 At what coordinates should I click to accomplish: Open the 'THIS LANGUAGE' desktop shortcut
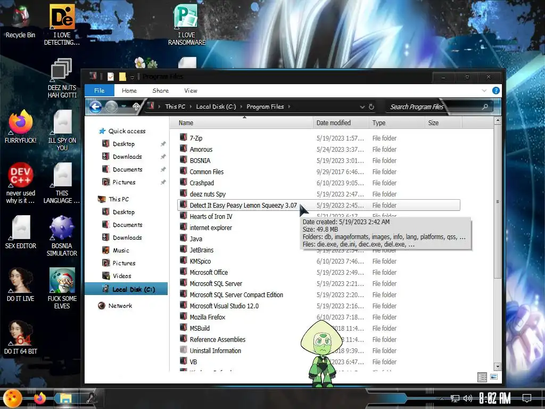(62, 183)
